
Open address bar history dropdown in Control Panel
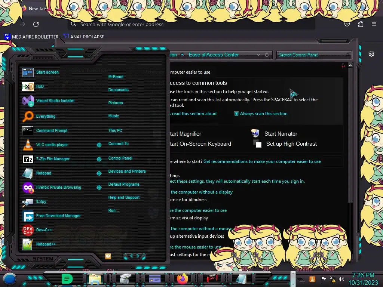(x=258, y=55)
